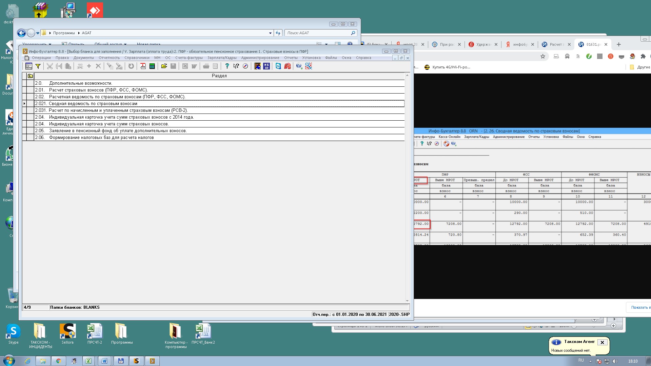Click the printer icon in toolbar
Screen dimensions: 651x366
pos(206,66)
